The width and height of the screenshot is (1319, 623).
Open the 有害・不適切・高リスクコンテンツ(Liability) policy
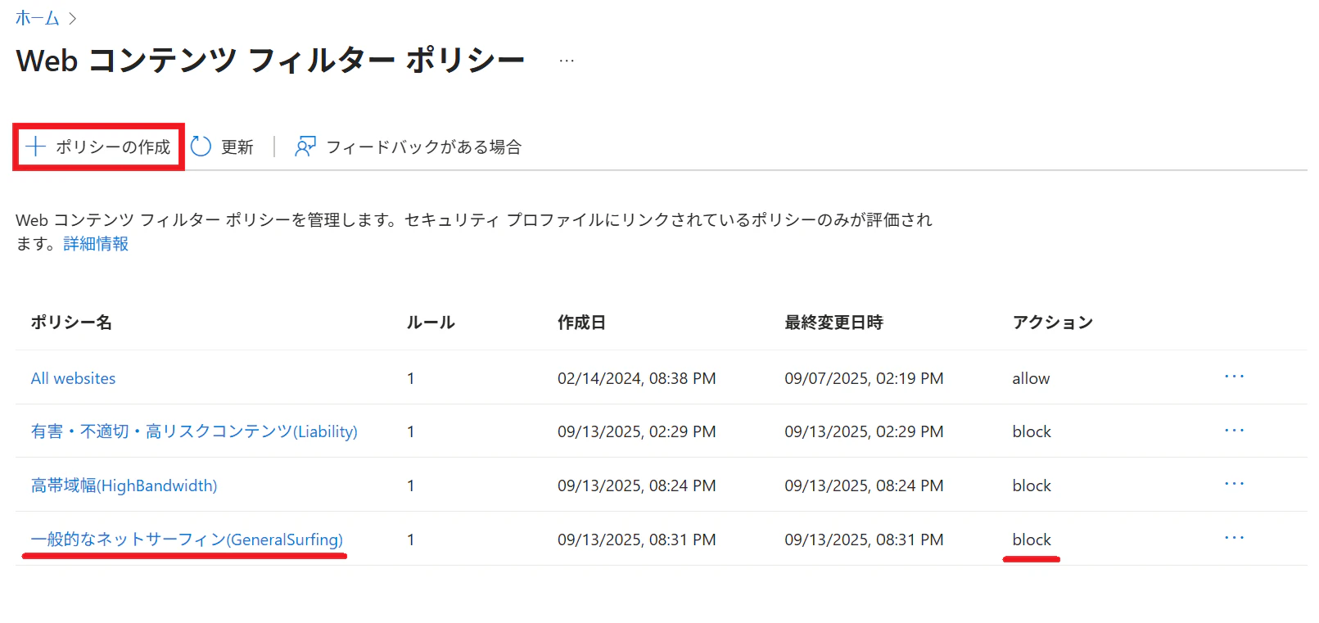[x=194, y=431]
